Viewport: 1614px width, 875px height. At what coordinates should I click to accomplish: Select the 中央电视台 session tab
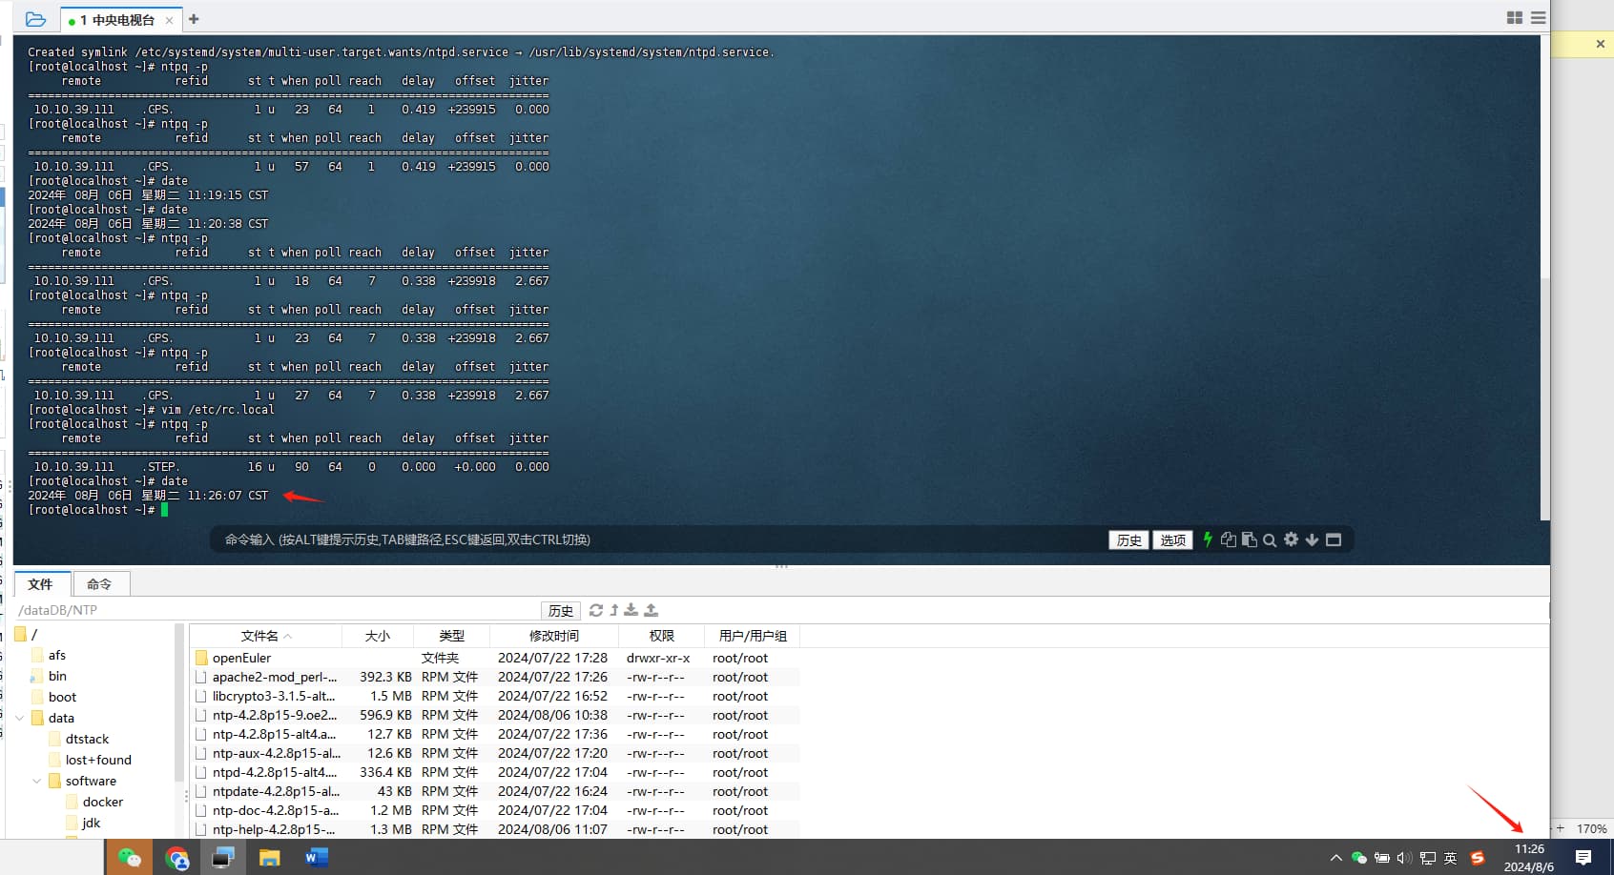tap(116, 20)
